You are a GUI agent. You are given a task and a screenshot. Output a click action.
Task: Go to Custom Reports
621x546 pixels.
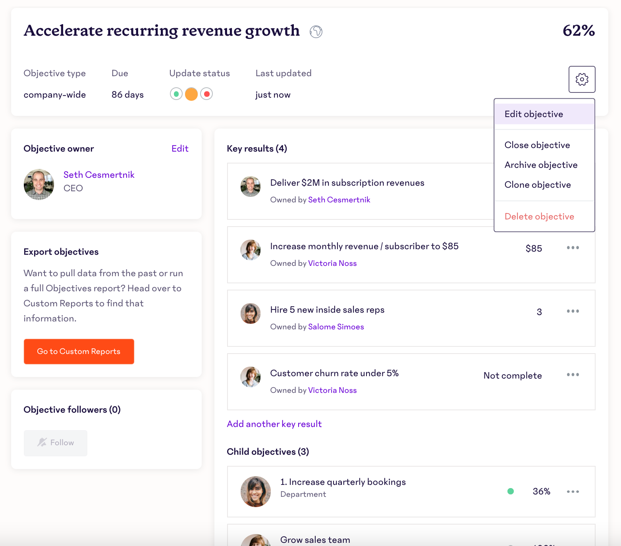[x=79, y=352]
